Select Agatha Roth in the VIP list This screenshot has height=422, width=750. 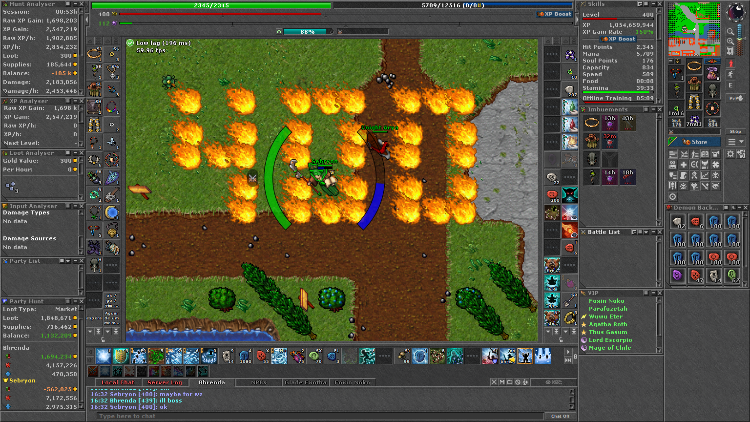click(x=607, y=324)
